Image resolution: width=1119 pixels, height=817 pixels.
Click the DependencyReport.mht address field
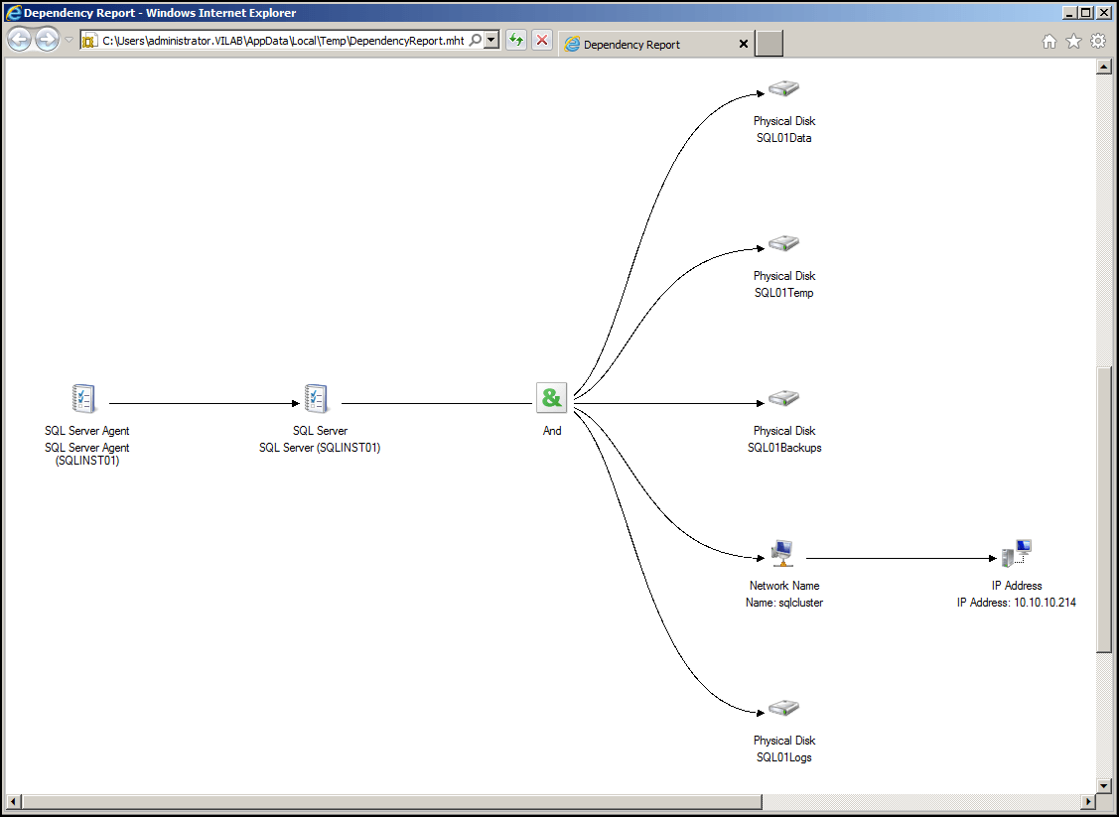283,41
